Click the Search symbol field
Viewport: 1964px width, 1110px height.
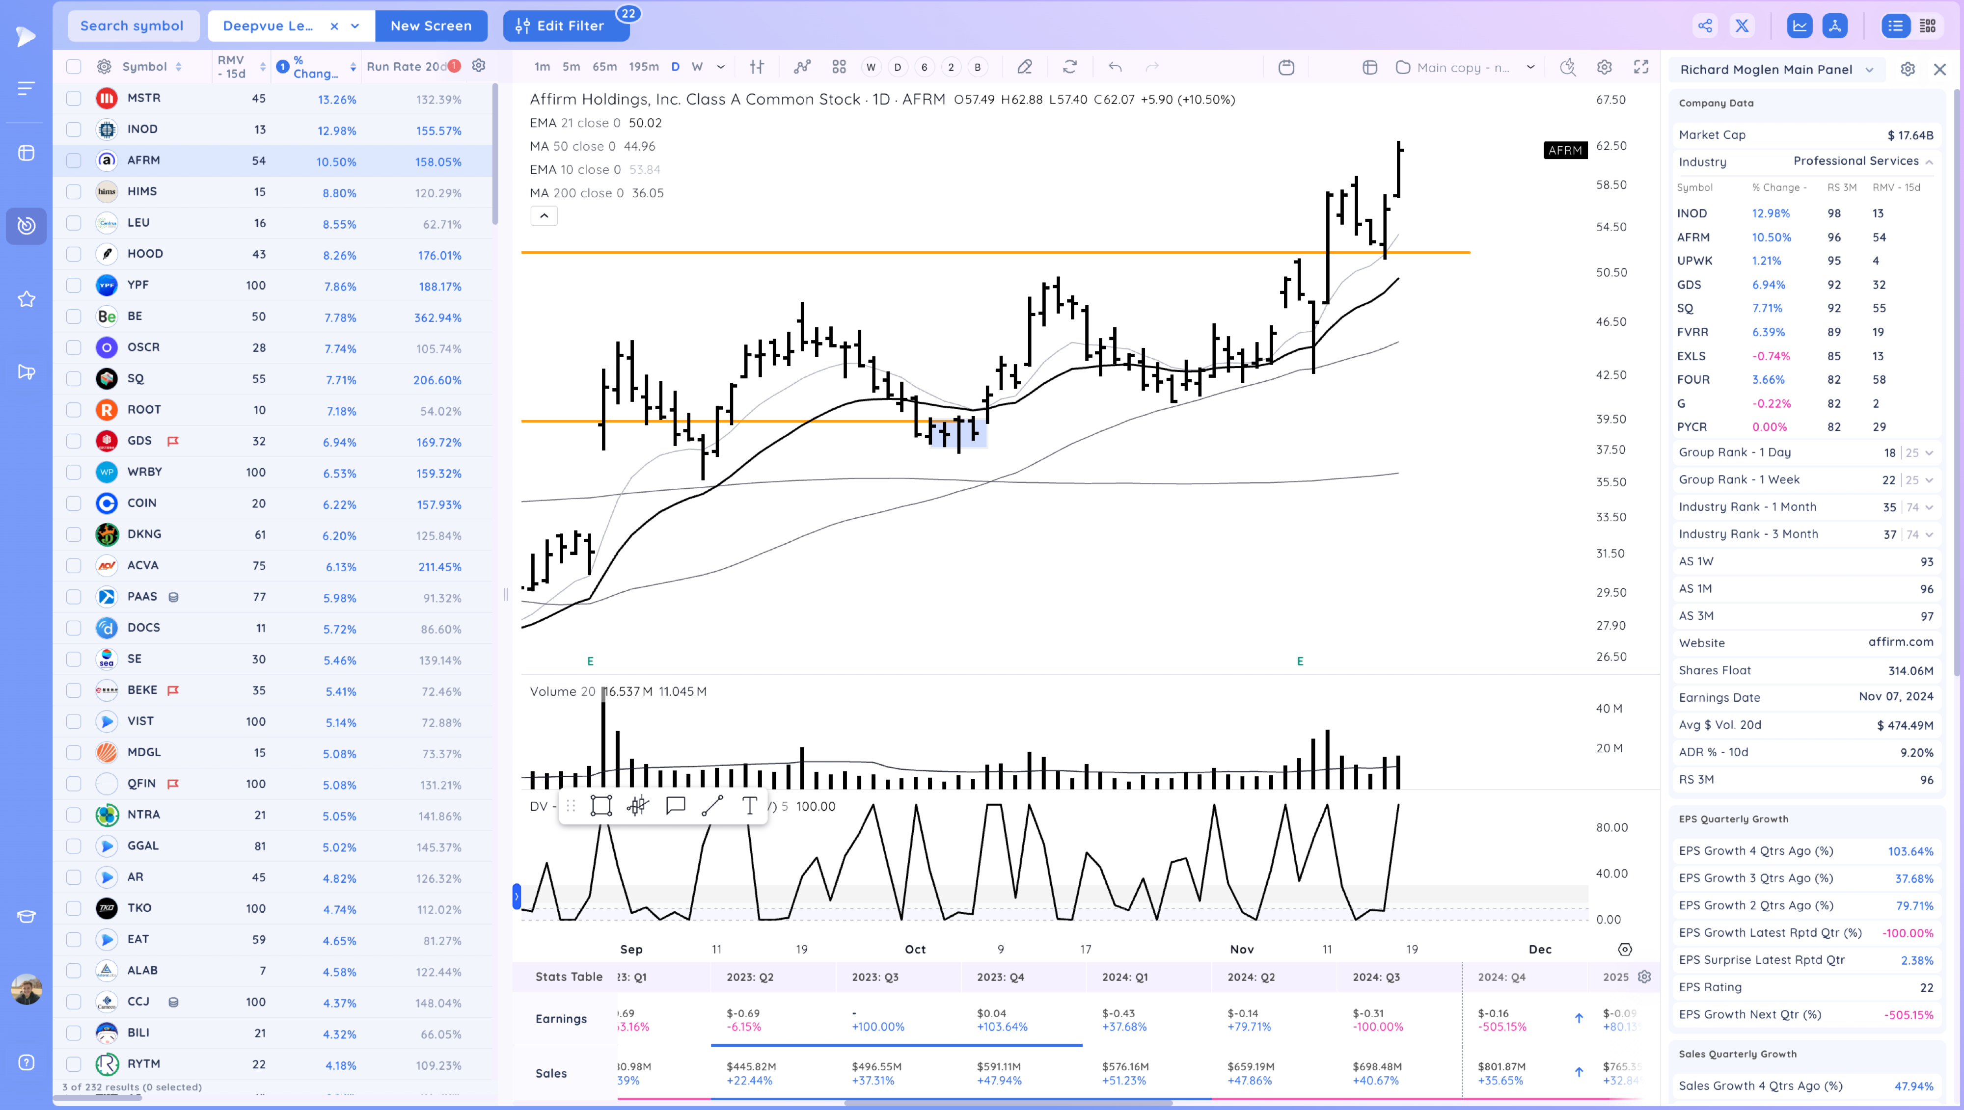tap(134, 26)
